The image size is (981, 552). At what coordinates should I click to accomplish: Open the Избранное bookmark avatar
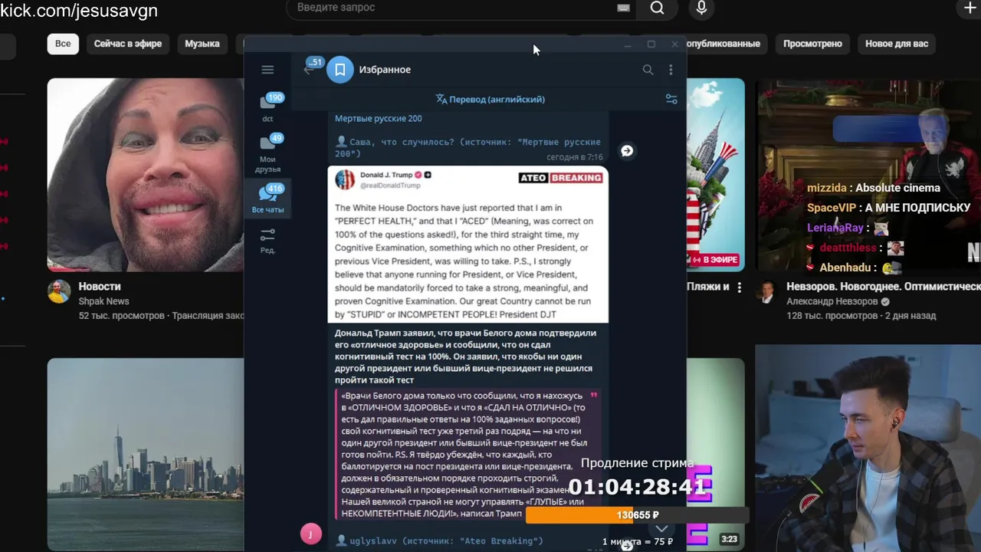(x=340, y=70)
